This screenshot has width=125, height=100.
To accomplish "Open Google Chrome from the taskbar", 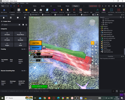I will (44, 98).
